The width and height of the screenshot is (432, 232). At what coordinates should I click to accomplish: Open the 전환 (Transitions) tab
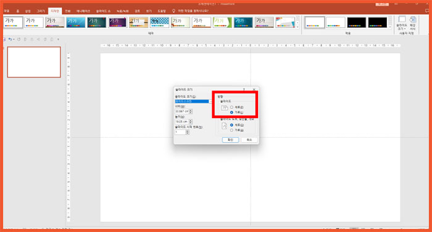68,11
